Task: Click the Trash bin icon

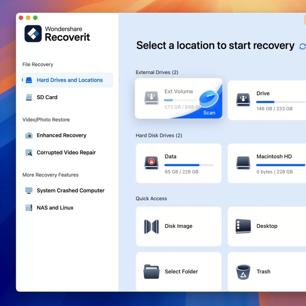Action: tap(243, 272)
